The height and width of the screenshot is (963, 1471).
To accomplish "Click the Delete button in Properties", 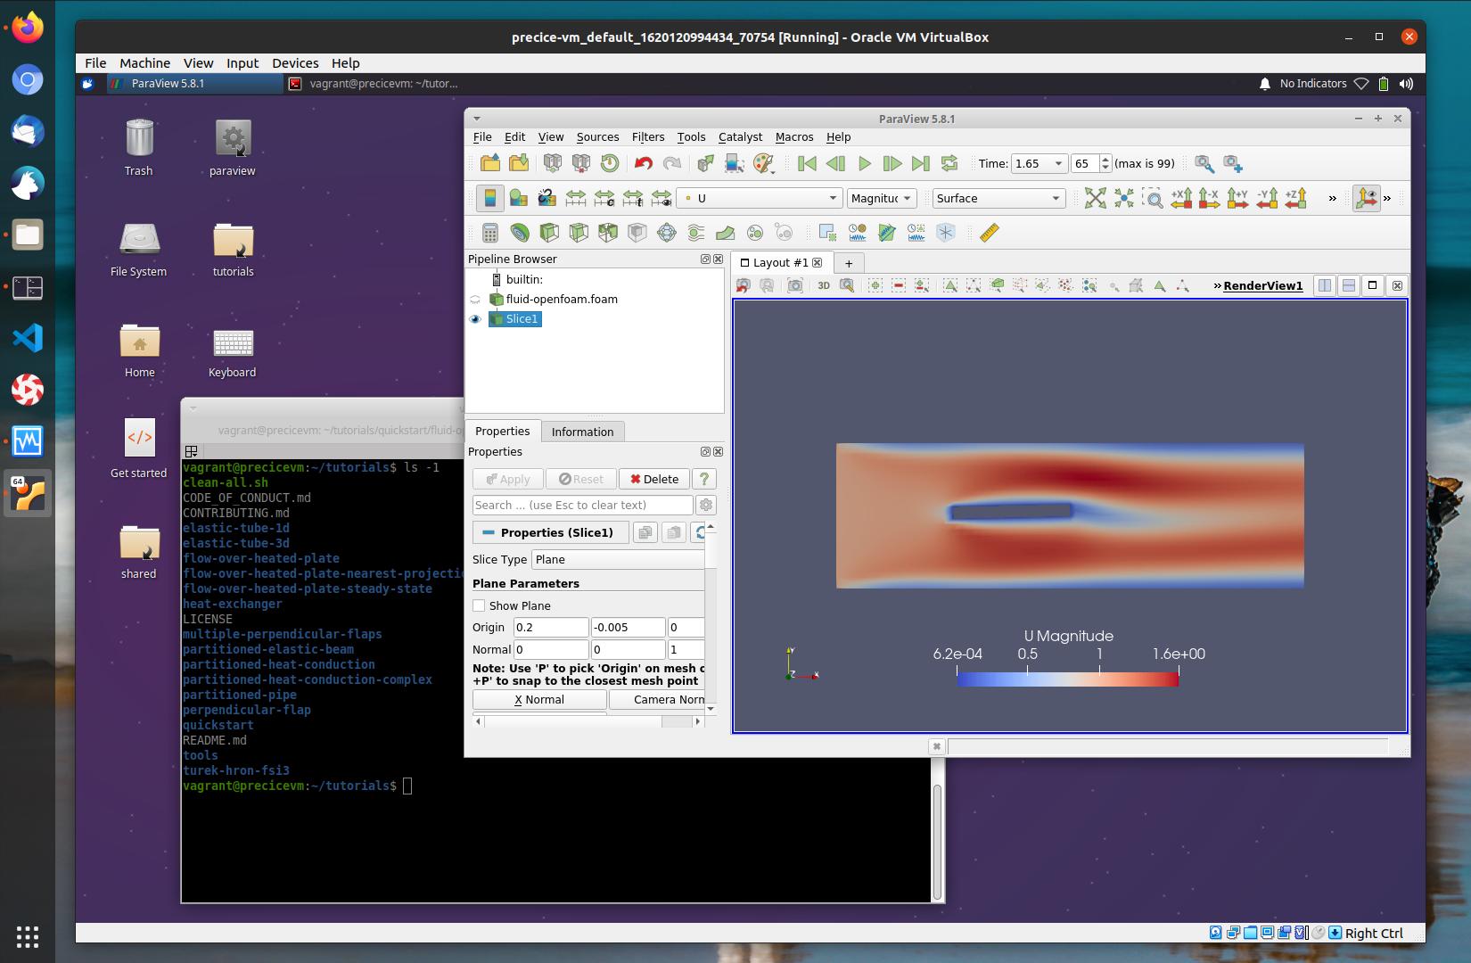I will coord(653,479).
